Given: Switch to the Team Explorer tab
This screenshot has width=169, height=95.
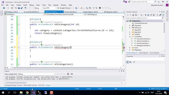Looking at the screenshot, I should point(143,53).
